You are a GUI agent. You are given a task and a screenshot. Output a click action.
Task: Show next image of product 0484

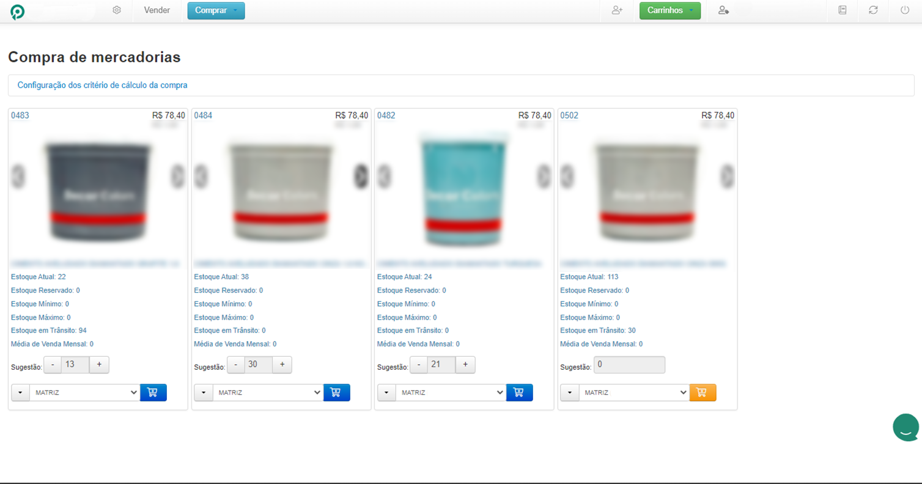point(361,176)
